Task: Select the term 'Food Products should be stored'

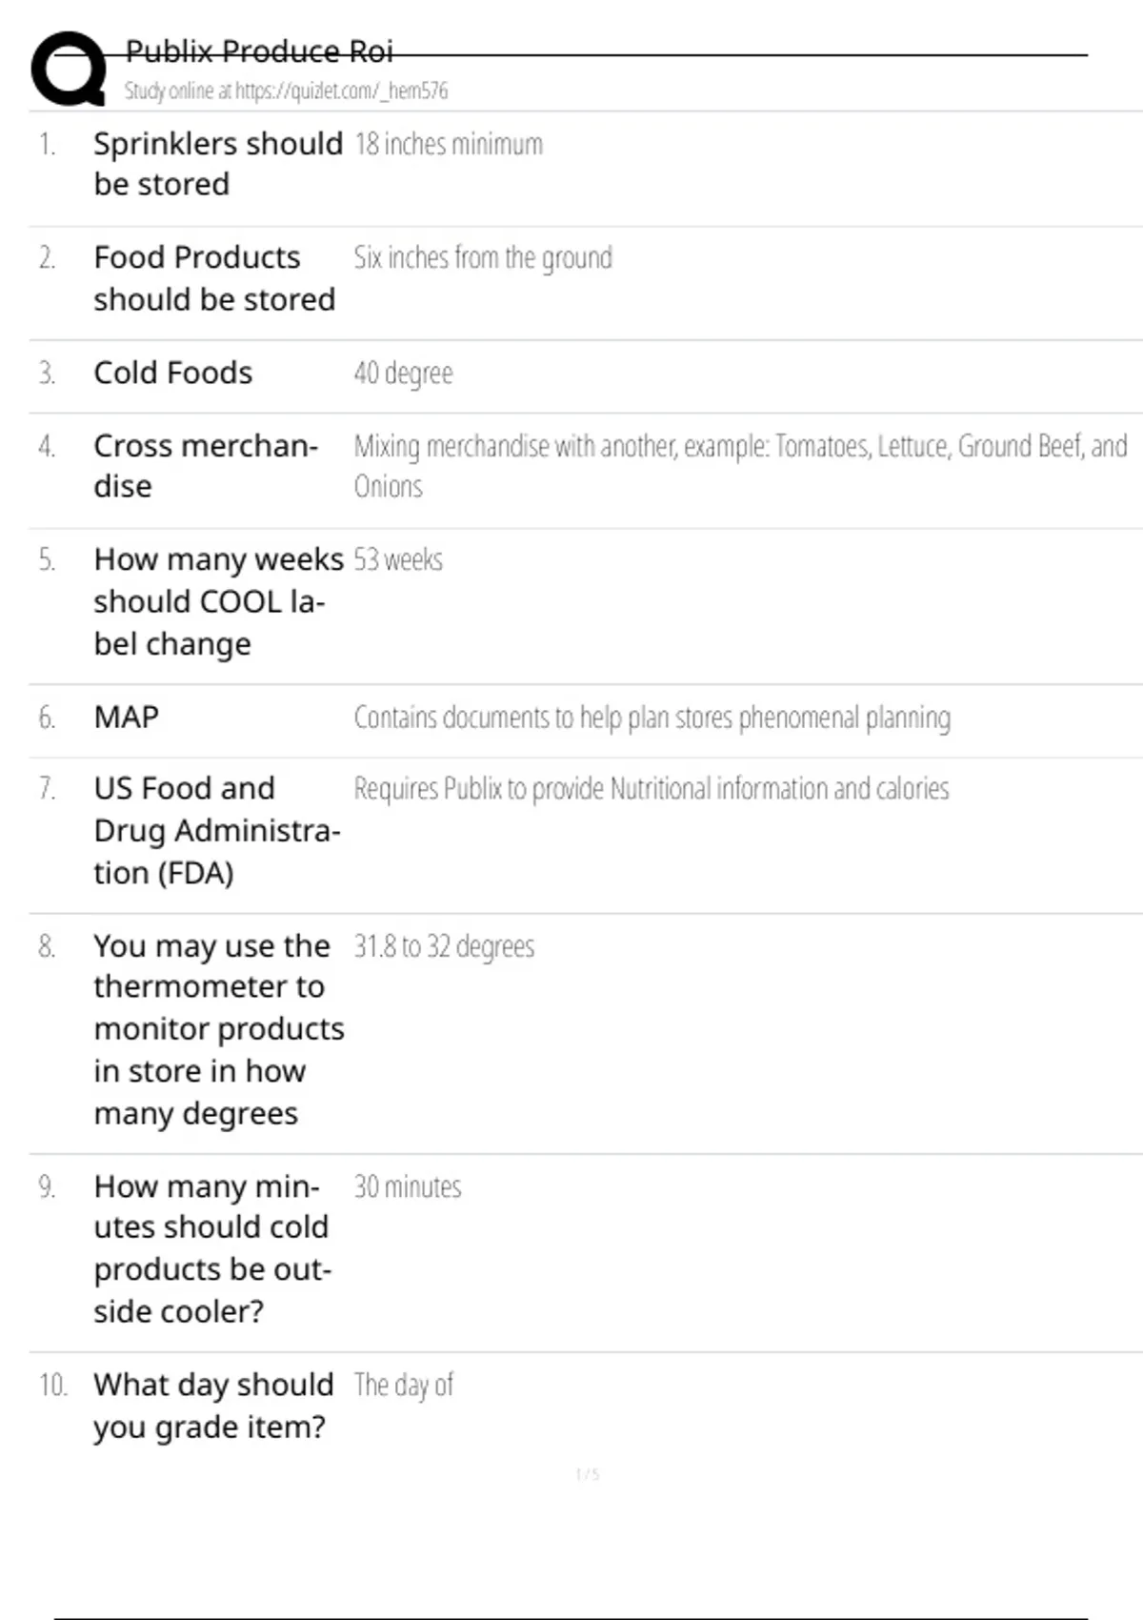Action: tap(214, 278)
